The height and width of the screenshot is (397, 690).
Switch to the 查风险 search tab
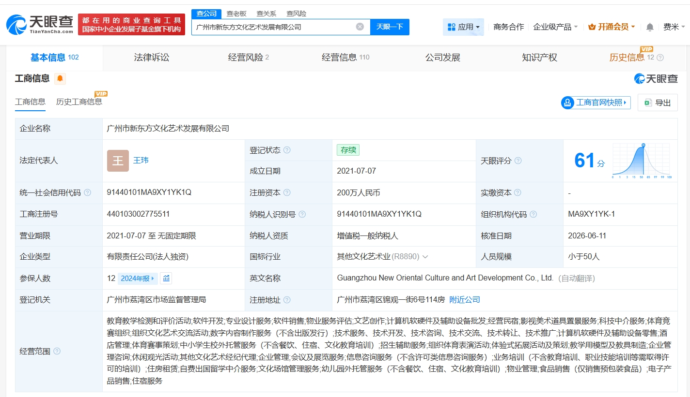(x=296, y=14)
